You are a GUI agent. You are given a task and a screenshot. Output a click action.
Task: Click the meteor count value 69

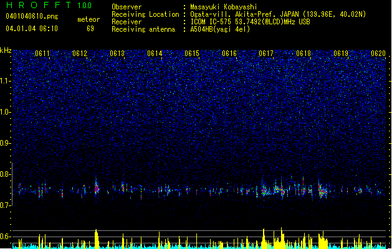[90, 29]
